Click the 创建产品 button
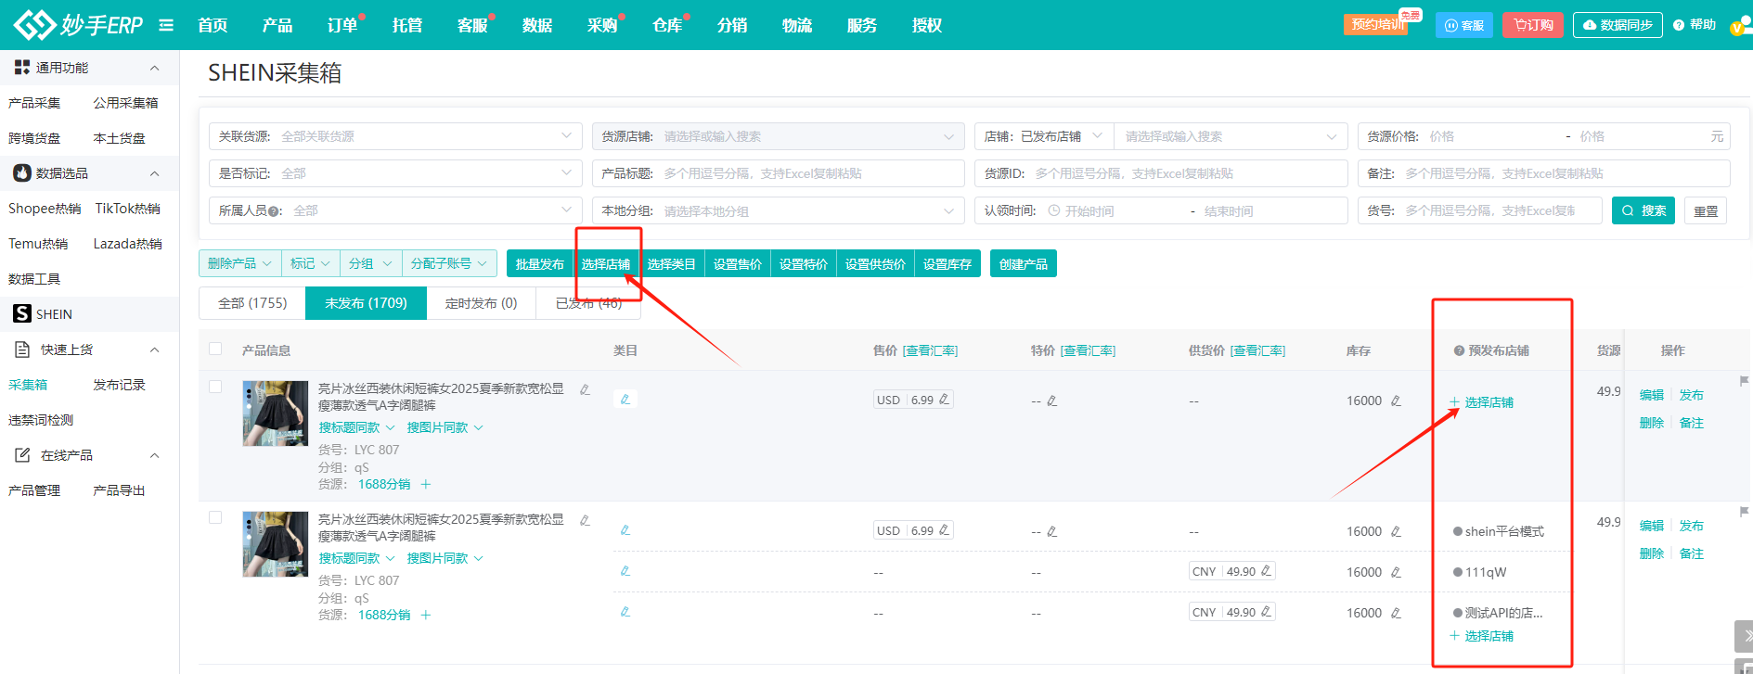The image size is (1753, 674). 1024,264
